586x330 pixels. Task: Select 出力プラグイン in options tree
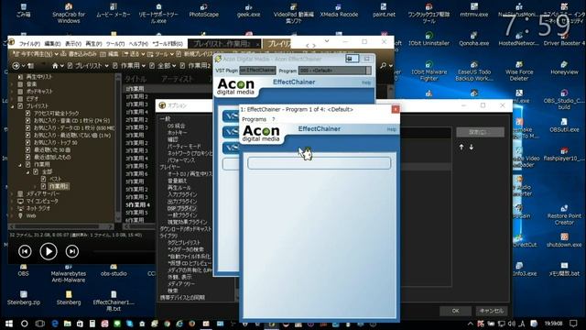pyautogui.click(x=182, y=202)
